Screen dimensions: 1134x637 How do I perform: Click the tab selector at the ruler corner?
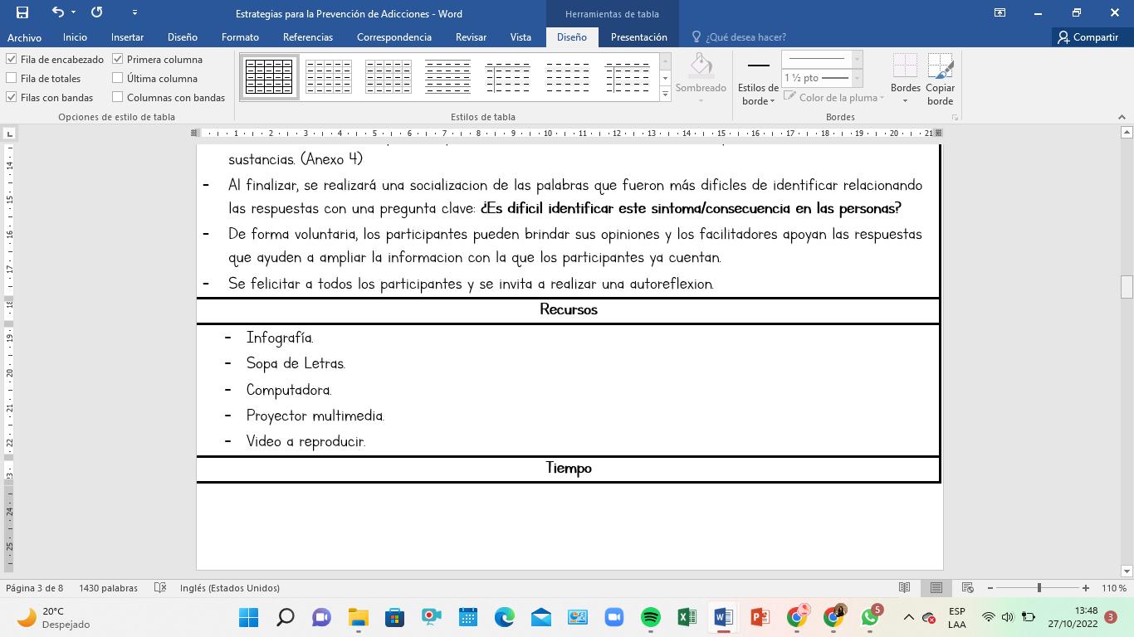point(9,133)
